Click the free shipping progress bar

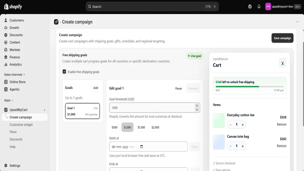coord(250,87)
